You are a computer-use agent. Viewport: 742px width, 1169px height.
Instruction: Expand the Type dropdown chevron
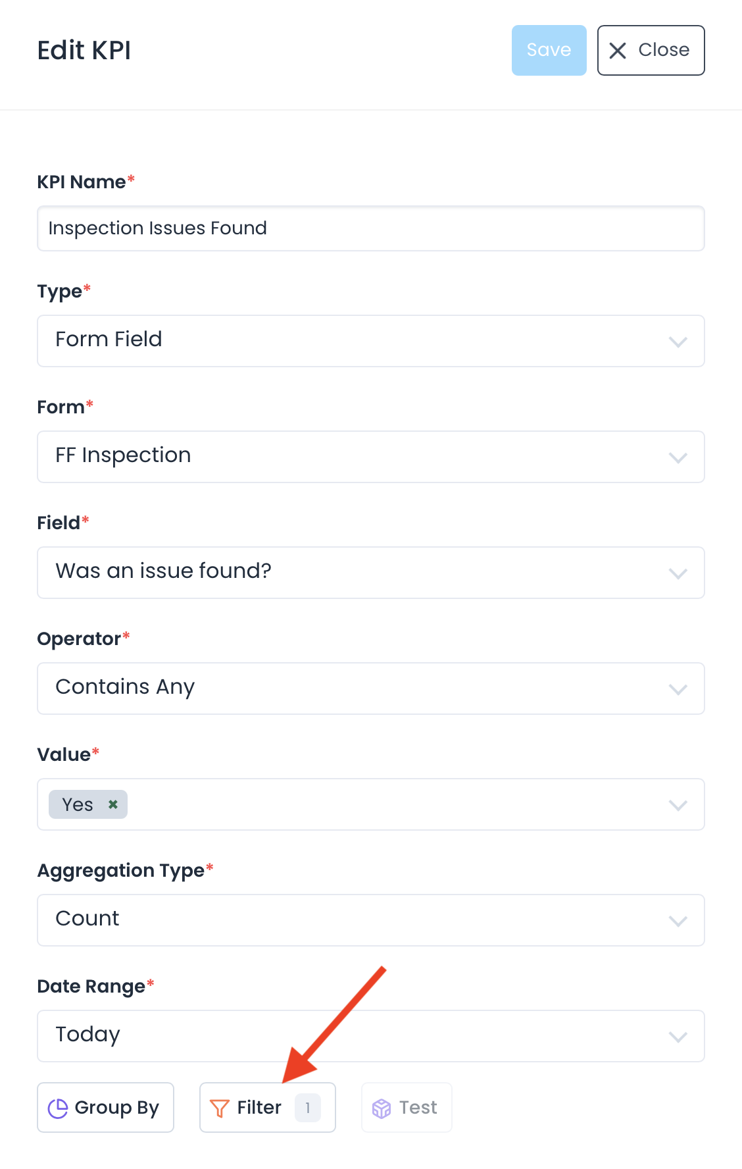[678, 342]
